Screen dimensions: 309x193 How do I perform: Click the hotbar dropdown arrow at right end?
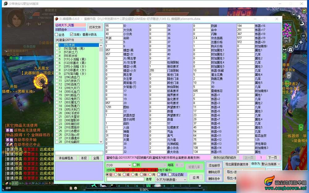[200, 186]
